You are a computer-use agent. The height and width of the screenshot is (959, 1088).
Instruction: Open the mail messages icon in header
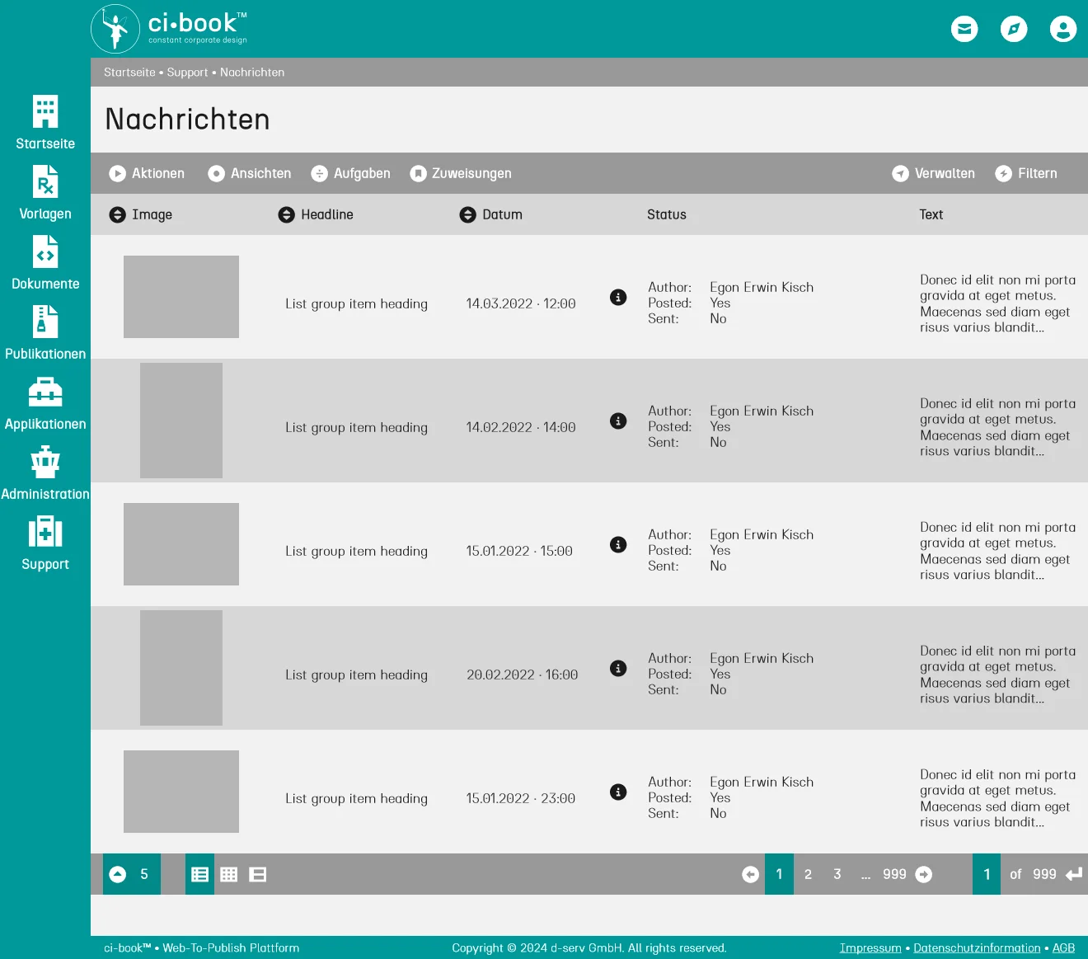(x=964, y=29)
